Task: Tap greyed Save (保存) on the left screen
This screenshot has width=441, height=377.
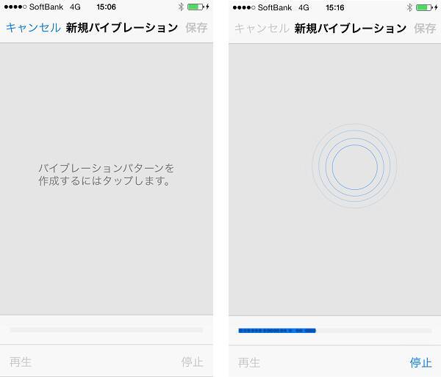Action: click(196, 28)
